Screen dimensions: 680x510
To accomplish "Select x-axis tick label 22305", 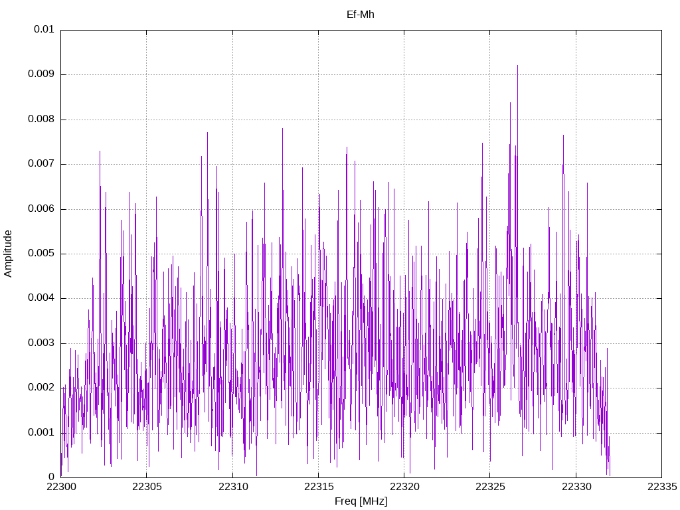I will [x=147, y=487].
